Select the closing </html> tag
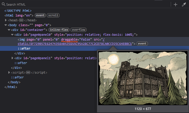The width and height of the screenshot is (189, 113). [x=11, y=87]
